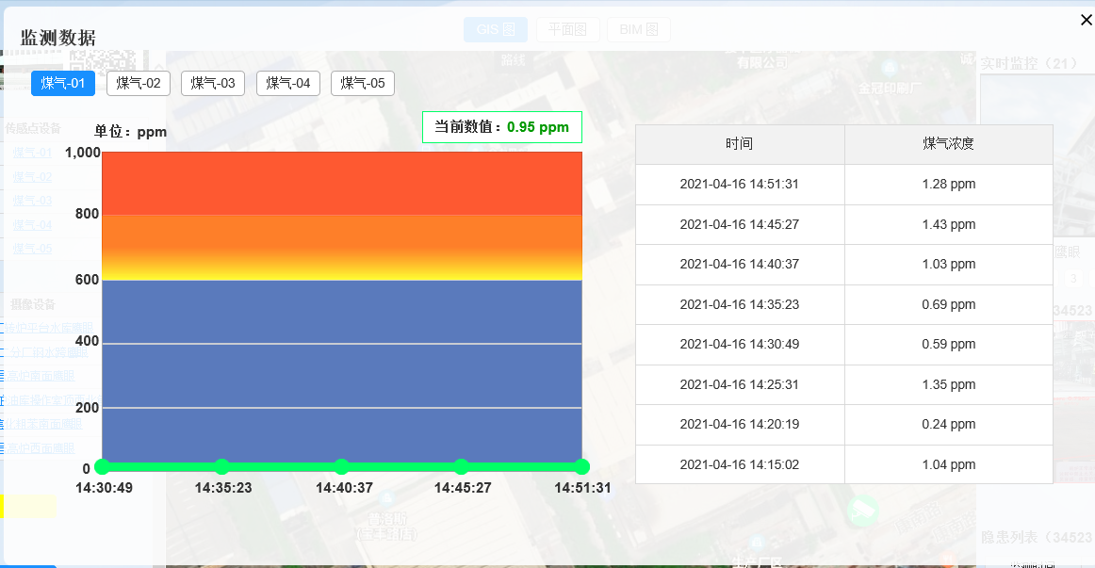The image size is (1095, 568).
Task: Click the 时间 column header
Action: (x=740, y=144)
